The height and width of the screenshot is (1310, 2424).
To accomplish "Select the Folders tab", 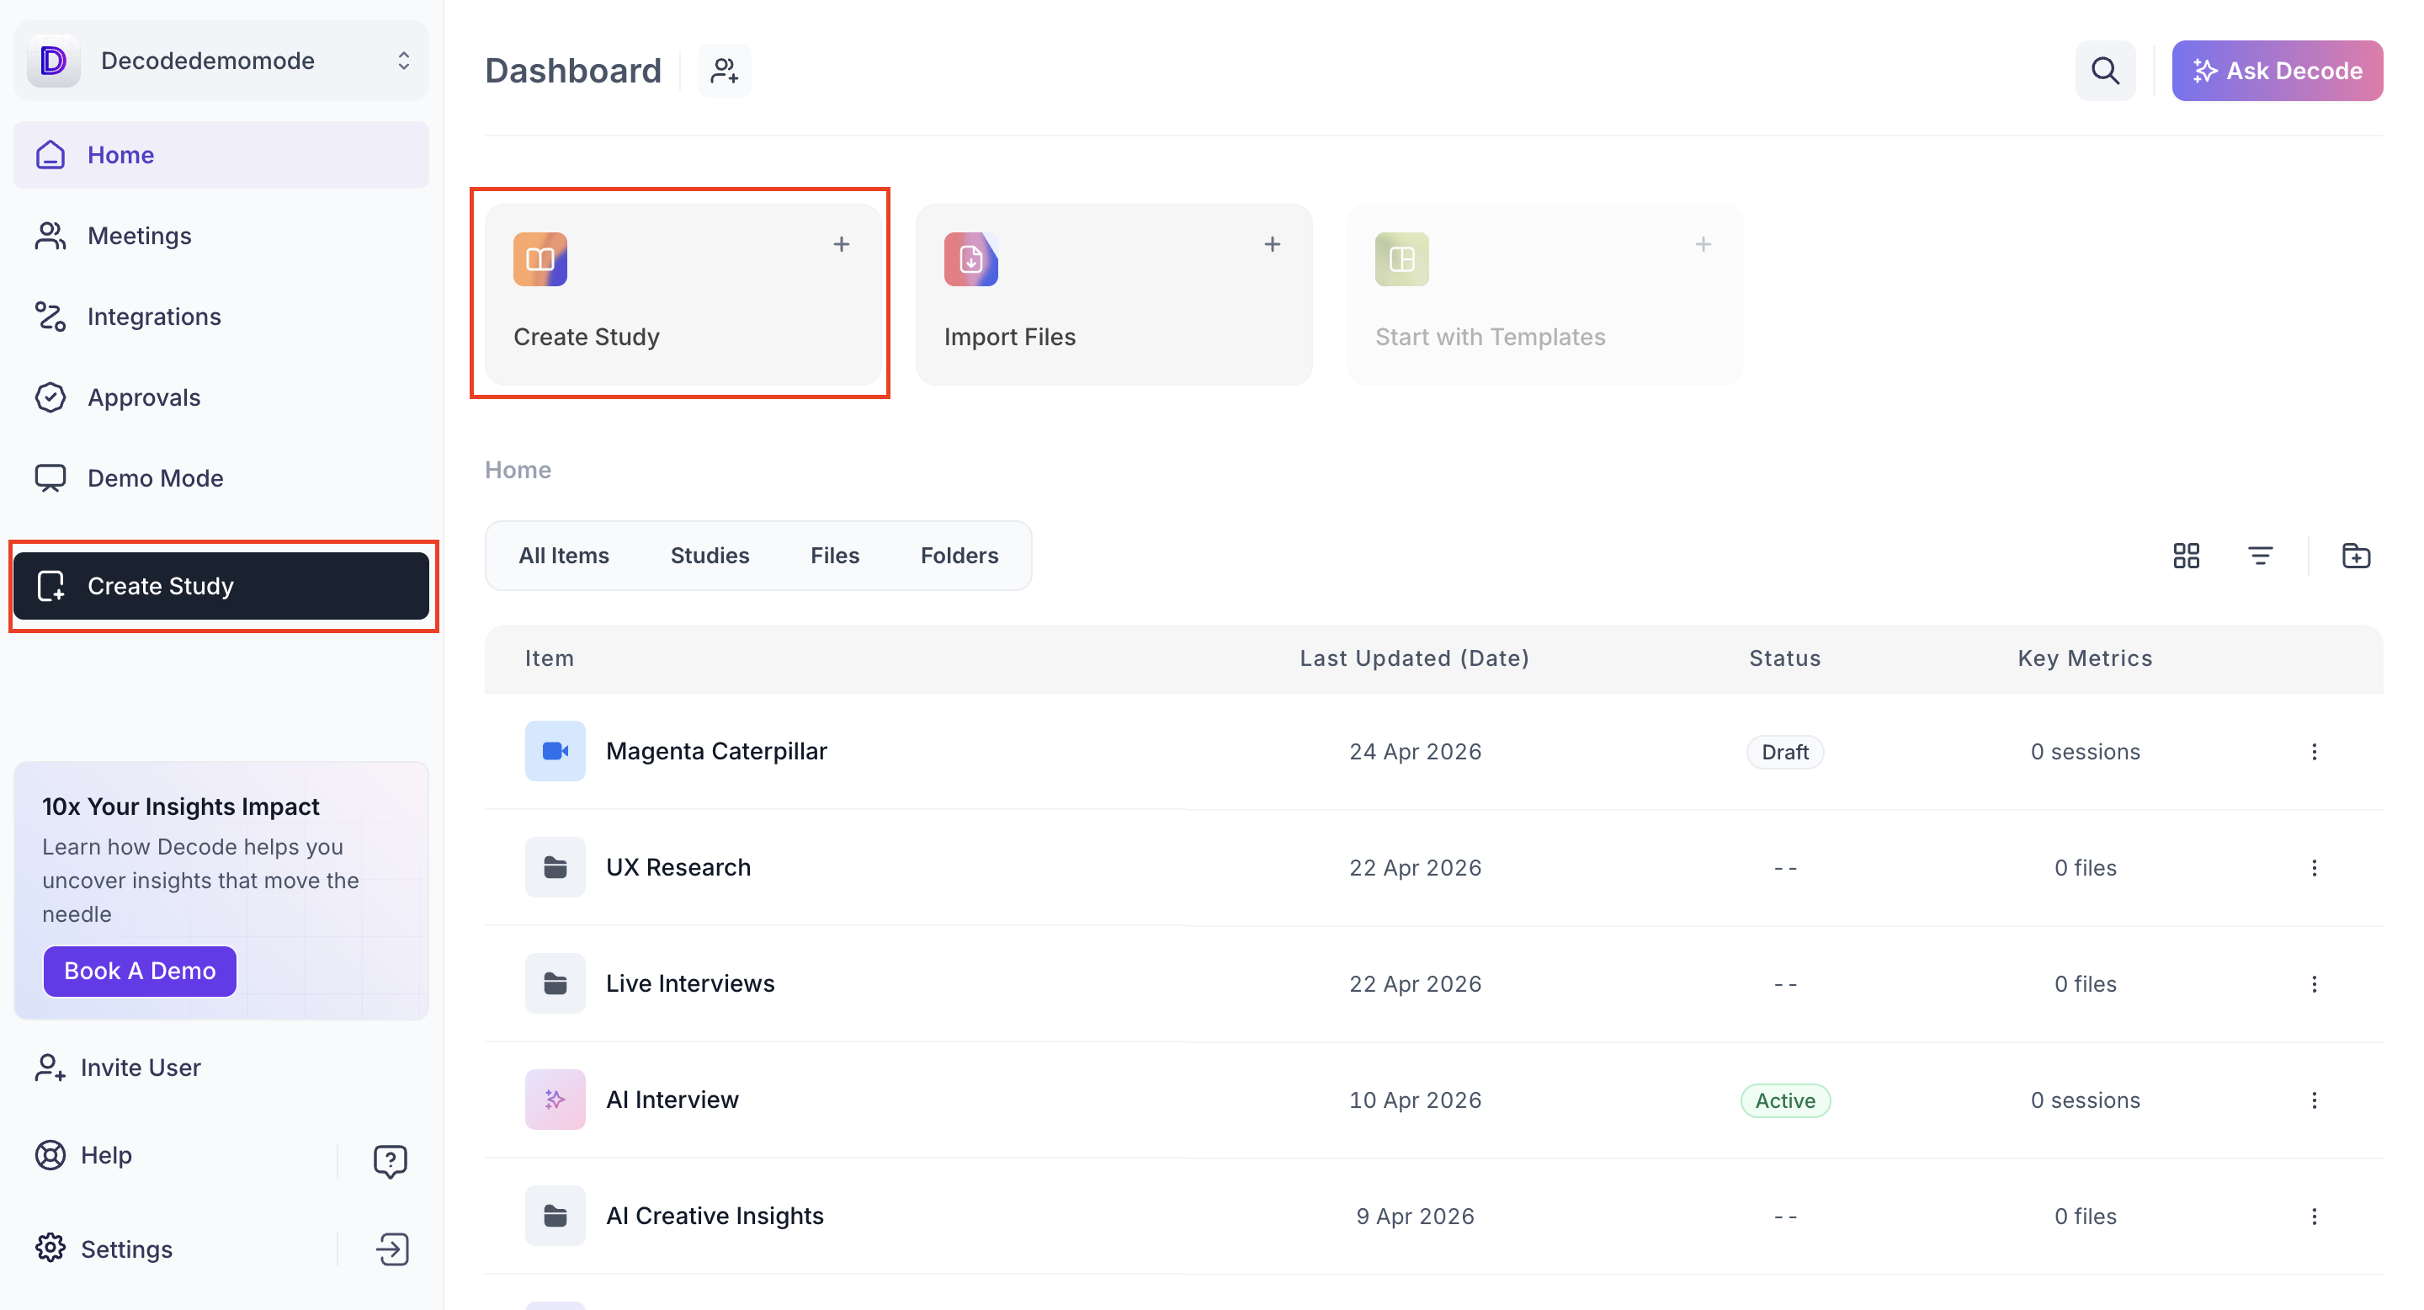I will [x=959, y=556].
